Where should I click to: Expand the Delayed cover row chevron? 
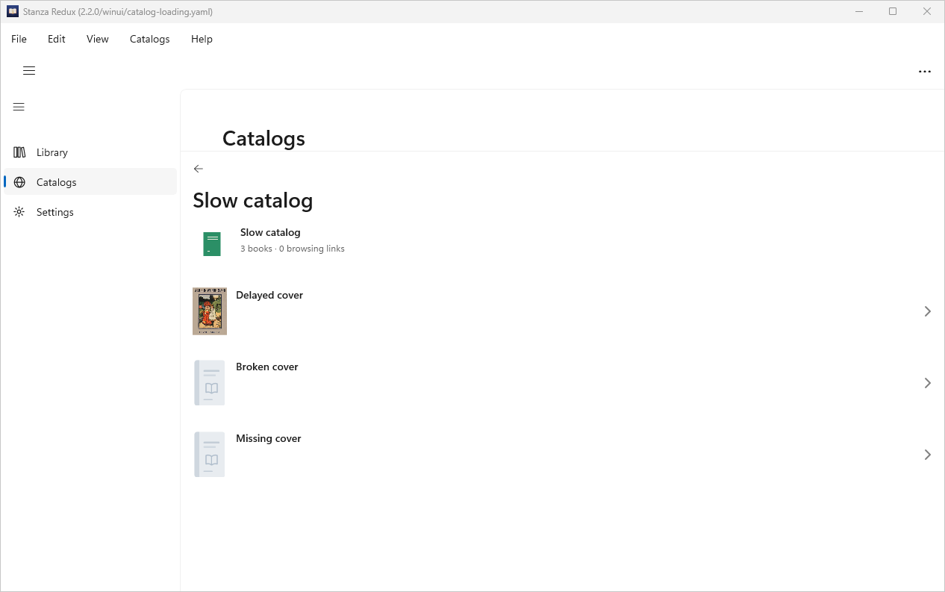coord(928,311)
